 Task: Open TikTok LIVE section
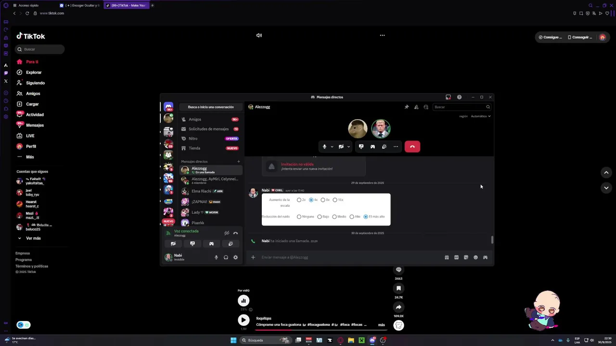pyautogui.click(x=30, y=136)
